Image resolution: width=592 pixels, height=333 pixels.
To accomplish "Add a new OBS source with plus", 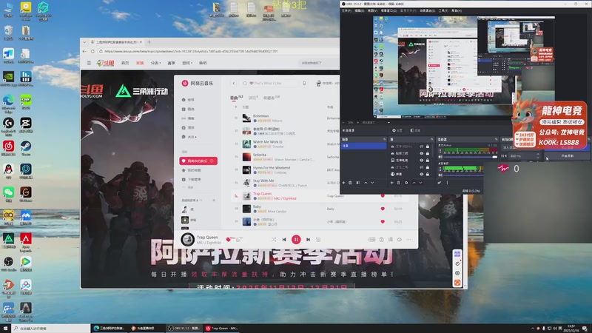I will tap(392, 183).
